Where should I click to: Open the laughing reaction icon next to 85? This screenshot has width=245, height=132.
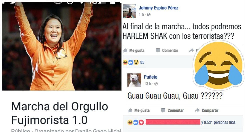(x=125, y=62)
